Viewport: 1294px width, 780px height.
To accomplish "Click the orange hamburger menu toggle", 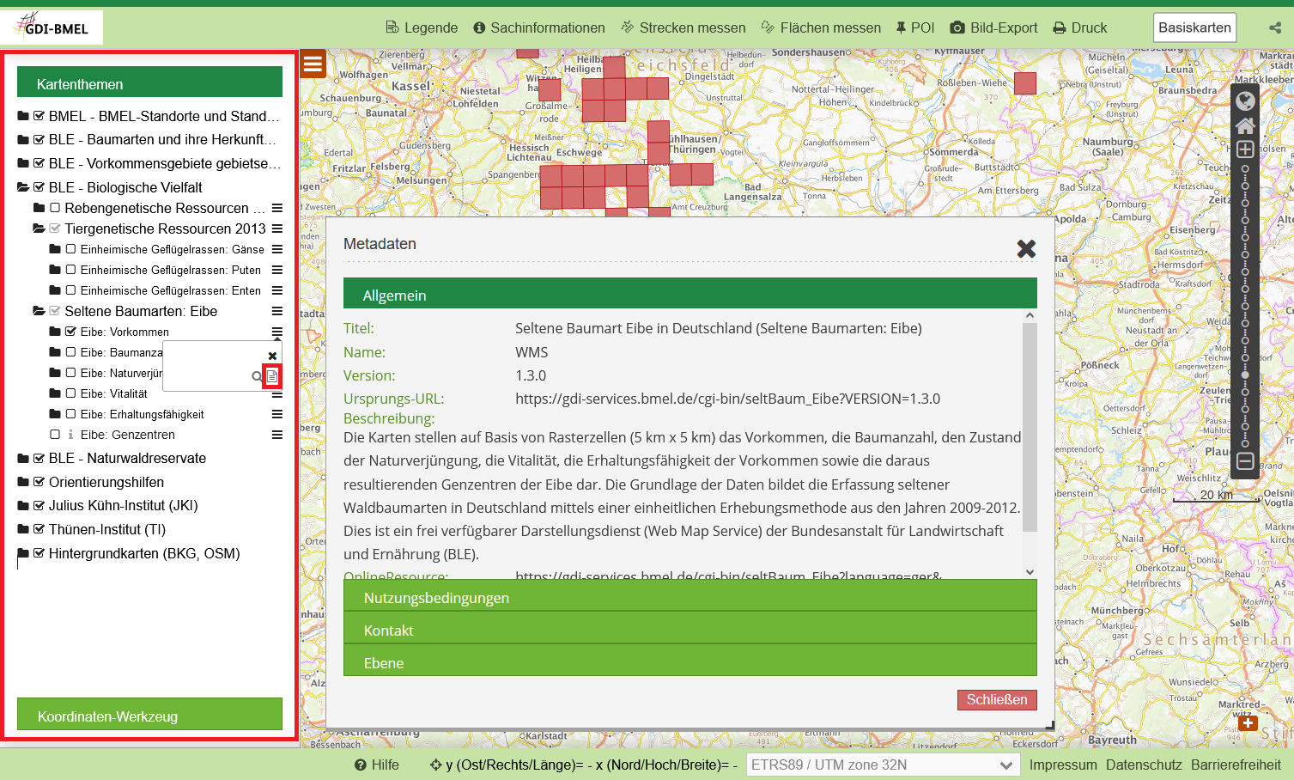I will point(313,64).
